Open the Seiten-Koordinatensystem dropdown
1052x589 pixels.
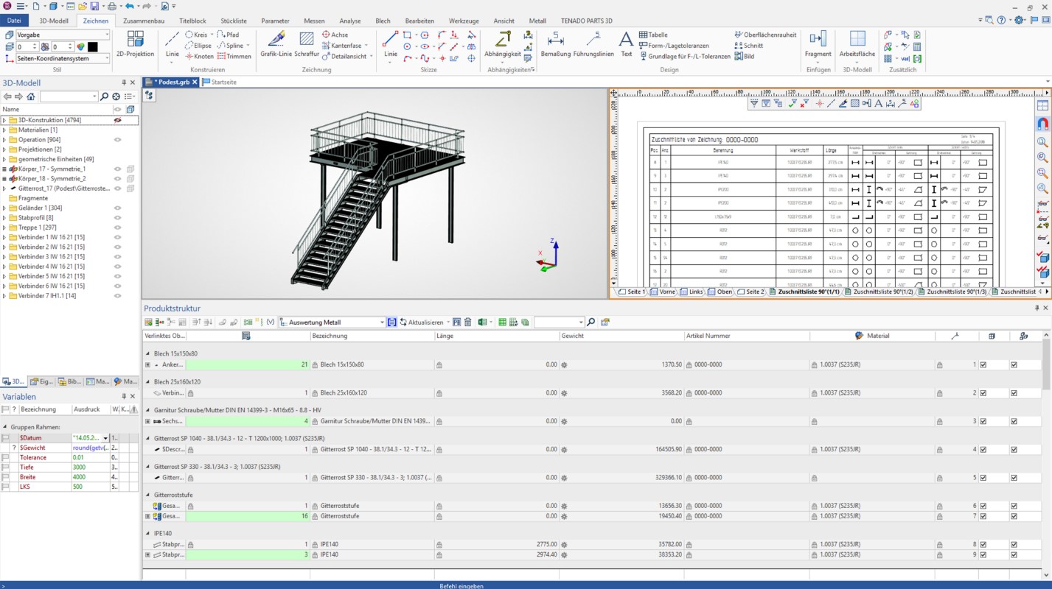pyautogui.click(x=107, y=58)
